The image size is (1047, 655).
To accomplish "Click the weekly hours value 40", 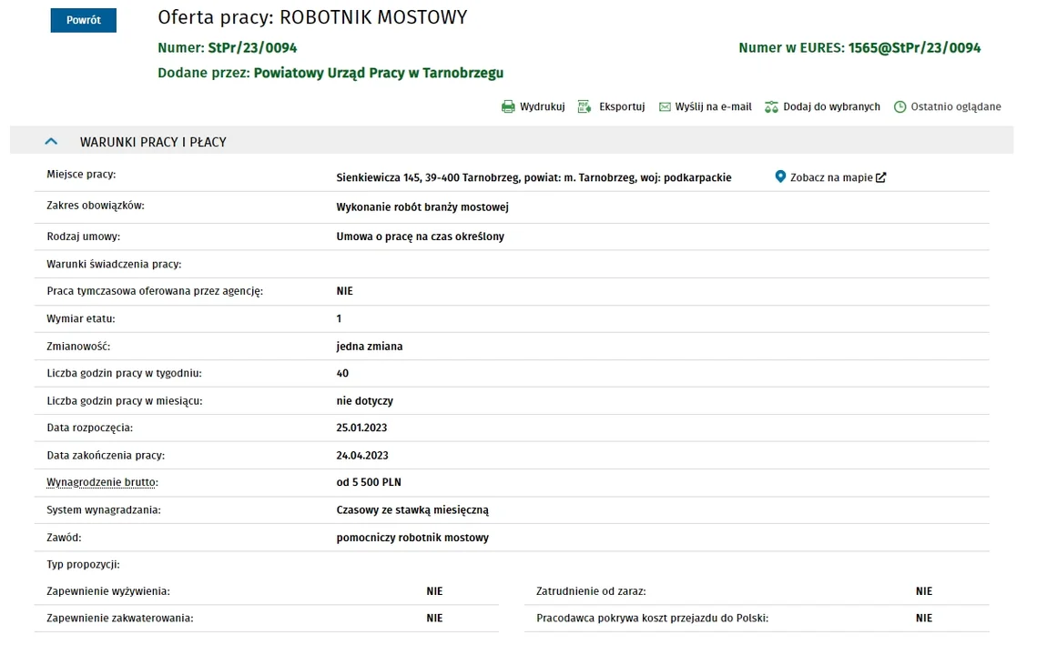I will pos(342,374).
